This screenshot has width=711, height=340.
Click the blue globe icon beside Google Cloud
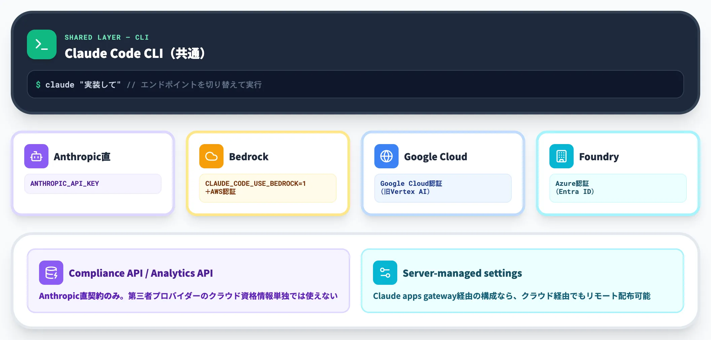pyautogui.click(x=386, y=156)
